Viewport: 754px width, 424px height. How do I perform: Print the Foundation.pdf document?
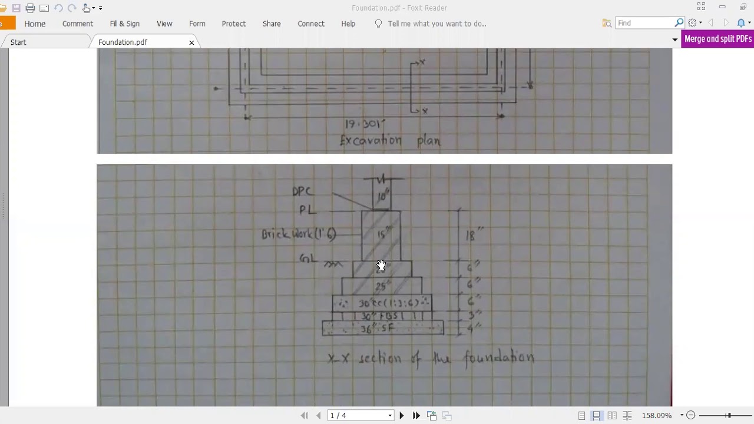(30, 8)
